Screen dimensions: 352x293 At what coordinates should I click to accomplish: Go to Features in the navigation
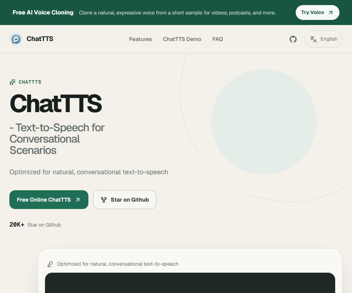point(140,39)
